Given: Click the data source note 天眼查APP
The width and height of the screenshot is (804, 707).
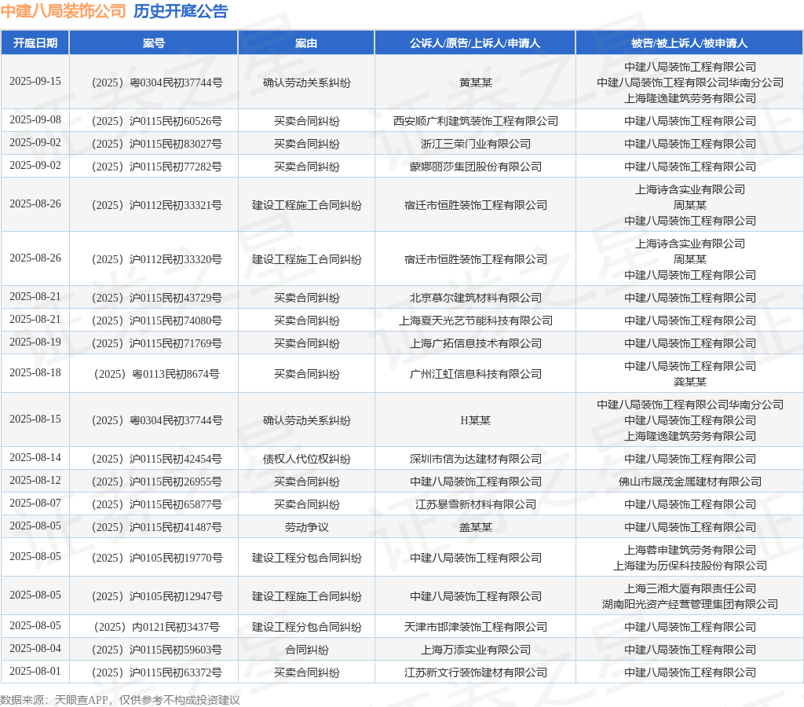Looking at the screenshot, I should (81, 700).
